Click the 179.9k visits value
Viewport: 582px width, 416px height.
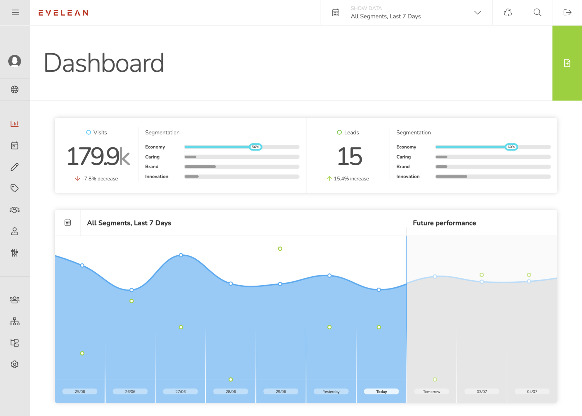point(98,157)
